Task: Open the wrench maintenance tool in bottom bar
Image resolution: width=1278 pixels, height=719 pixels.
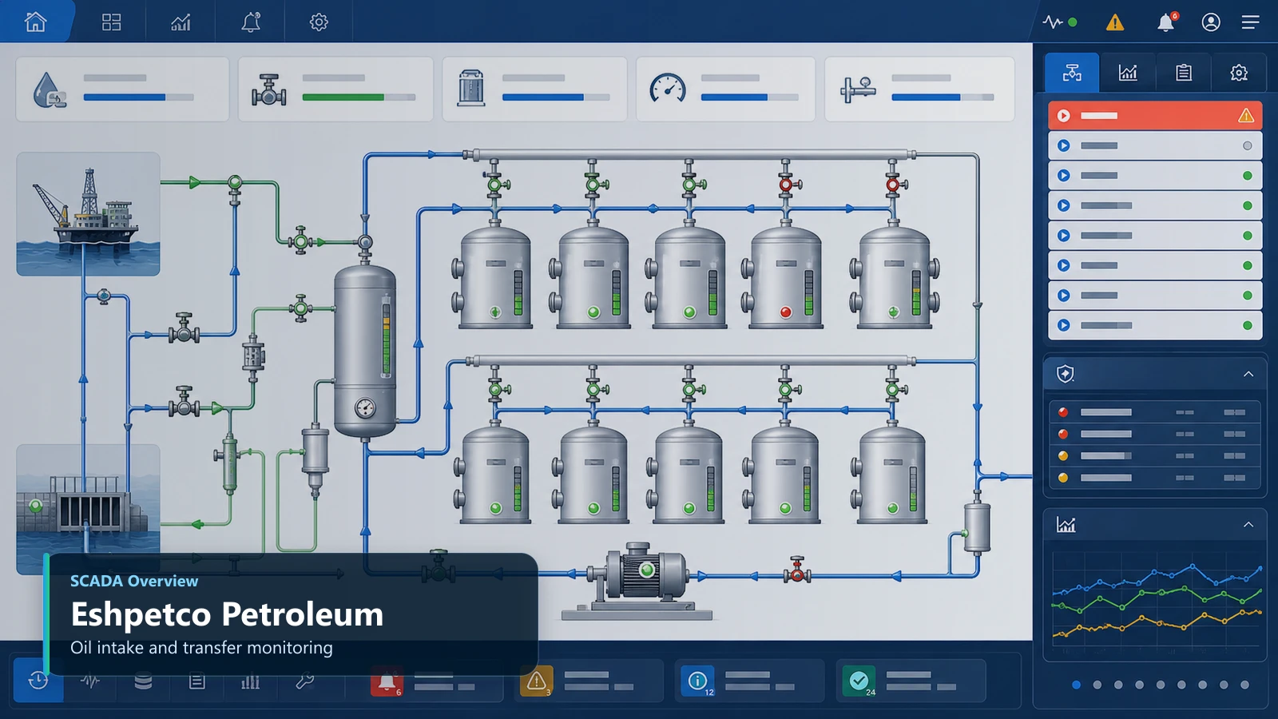Action: (x=304, y=681)
